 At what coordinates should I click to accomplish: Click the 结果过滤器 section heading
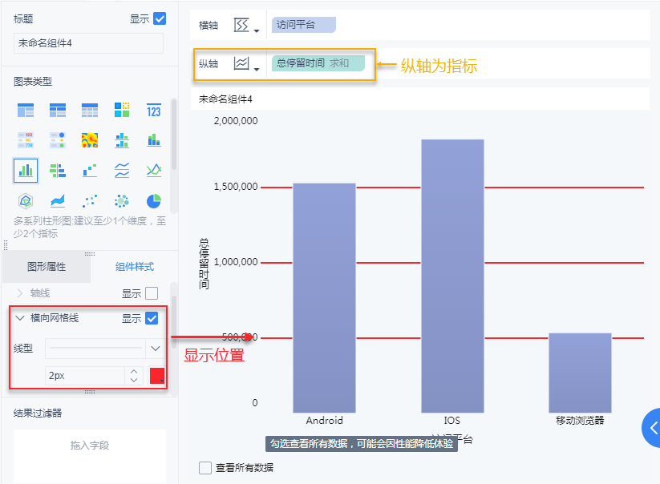click(38, 413)
